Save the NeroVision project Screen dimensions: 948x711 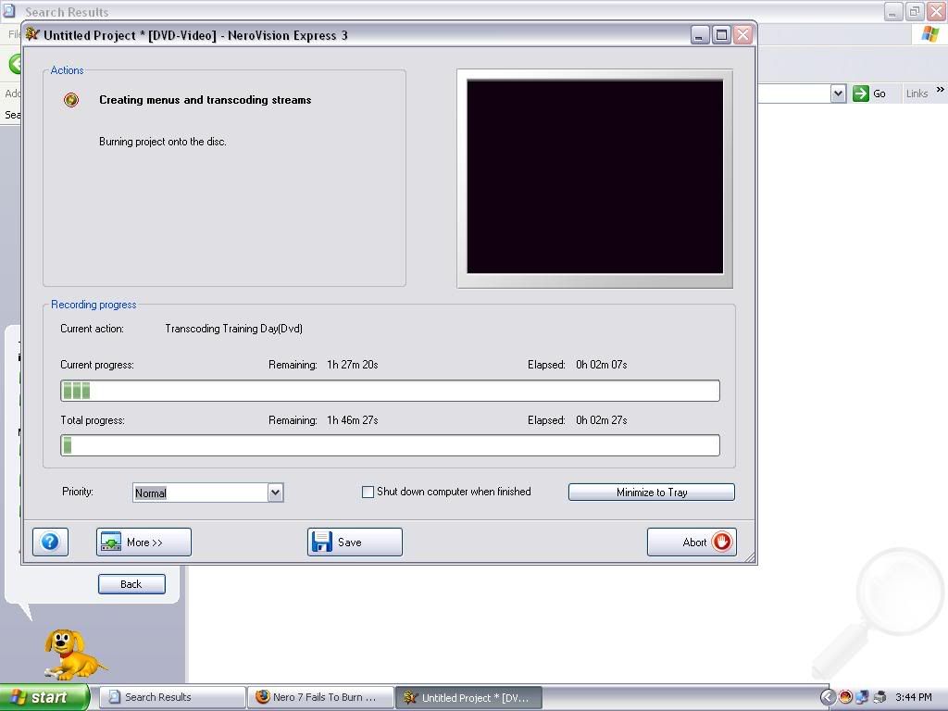[355, 542]
